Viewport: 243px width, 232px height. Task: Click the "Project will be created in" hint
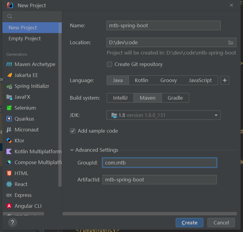pyautogui.click(x=171, y=53)
